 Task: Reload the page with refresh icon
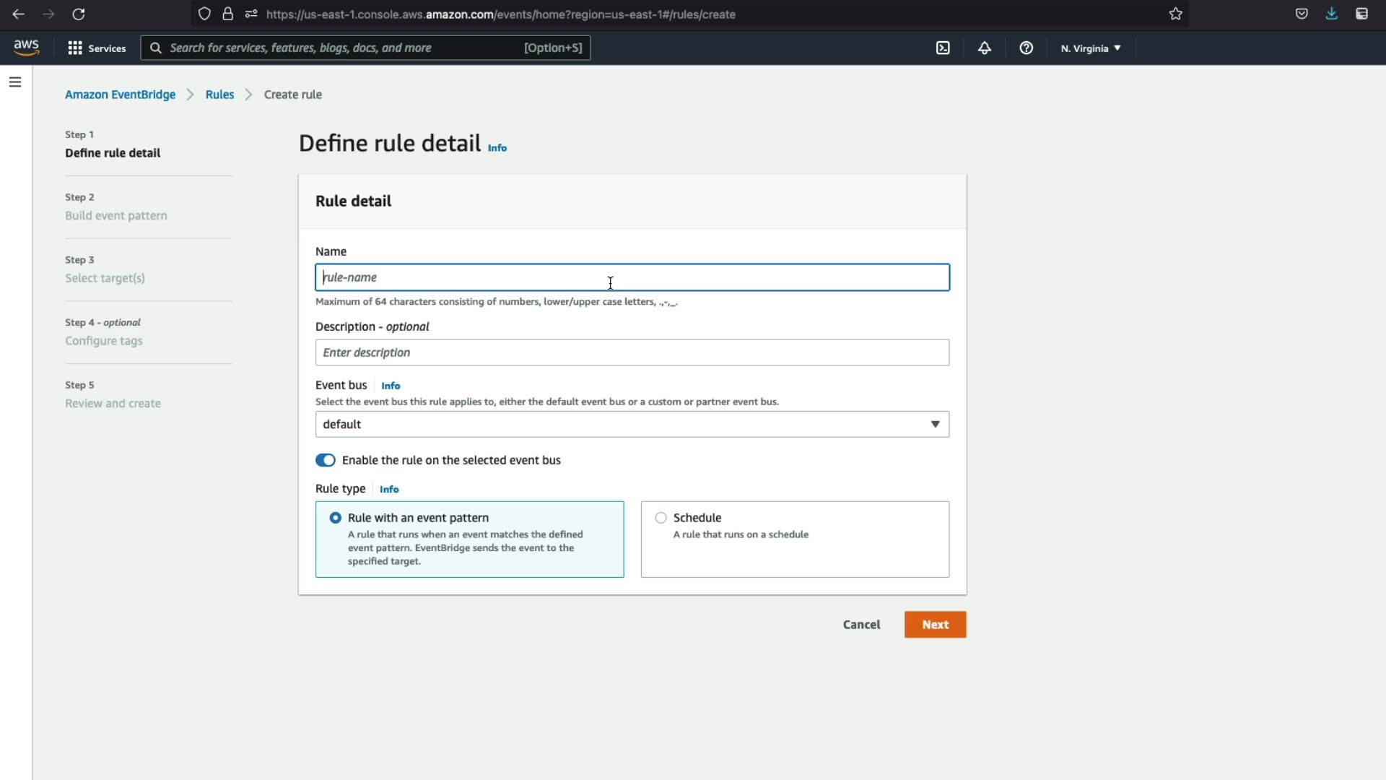(x=79, y=14)
